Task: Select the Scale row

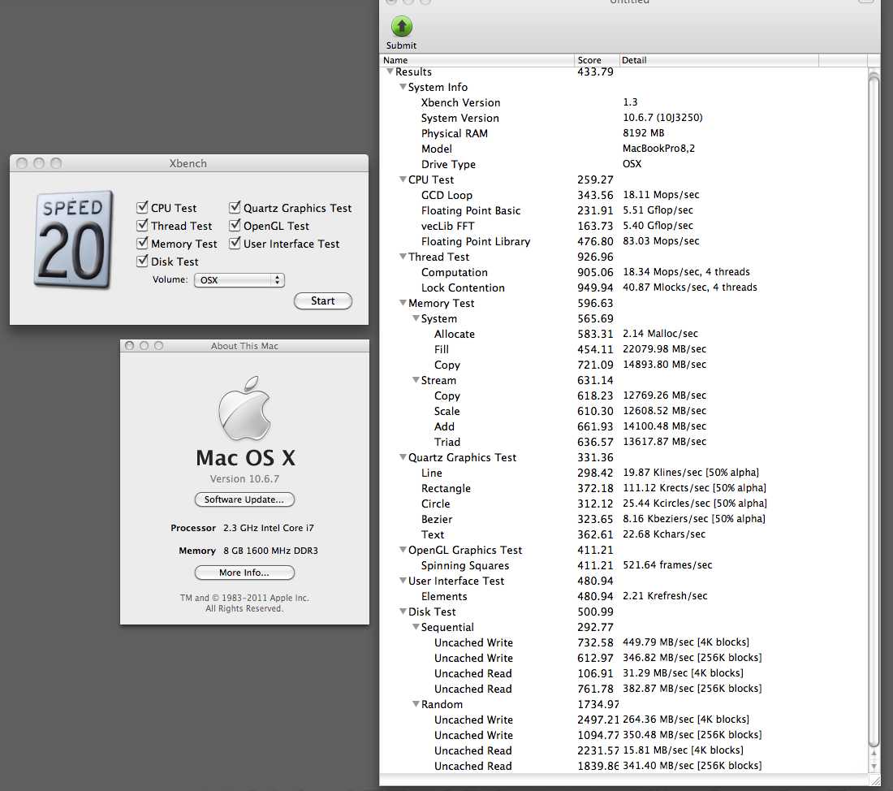Action: pyautogui.click(x=623, y=411)
